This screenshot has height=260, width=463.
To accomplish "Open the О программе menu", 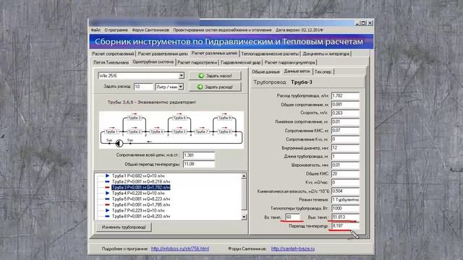I will (x=116, y=30).
